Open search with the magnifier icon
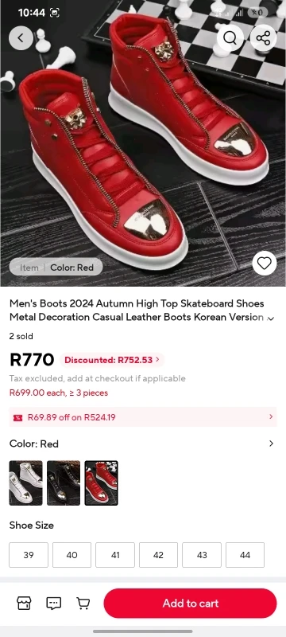The width and height of the screenshot is (286, 637). point(230,38)
